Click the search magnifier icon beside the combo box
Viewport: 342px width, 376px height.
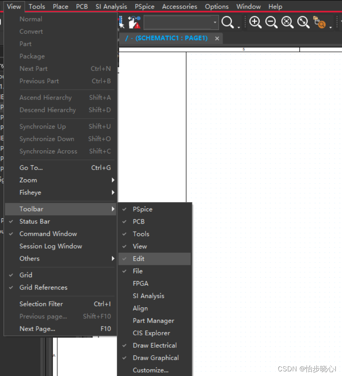click(227, 22)
